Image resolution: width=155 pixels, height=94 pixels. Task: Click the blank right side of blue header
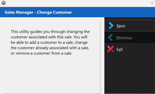(114, 12)
